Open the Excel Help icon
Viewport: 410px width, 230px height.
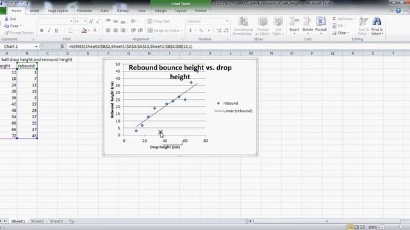click(398, 11)
